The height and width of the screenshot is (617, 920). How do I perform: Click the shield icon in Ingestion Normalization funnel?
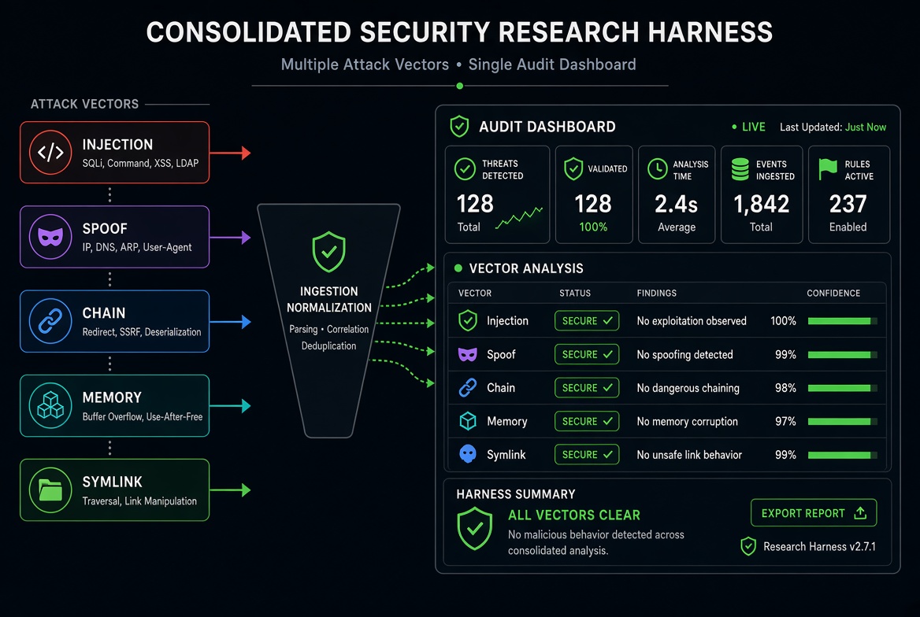(x=328, y=252)
